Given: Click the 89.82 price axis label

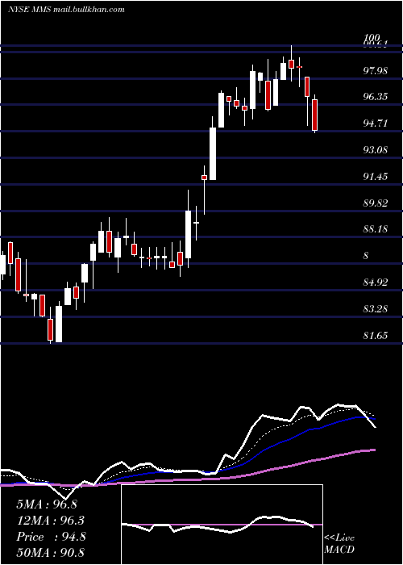Looking at the screenshot, I should [376, 203].
